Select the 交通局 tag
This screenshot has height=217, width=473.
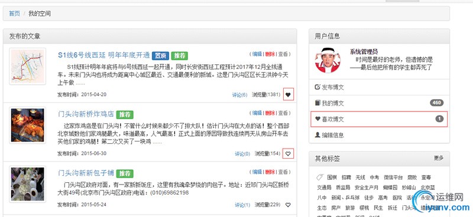pos(324,188)
